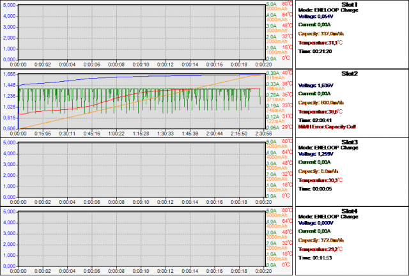The height and width of the screenshot is (276, 409).
Task: Click the orange capacity line in Slot2 chart
Action: [141, 101]
